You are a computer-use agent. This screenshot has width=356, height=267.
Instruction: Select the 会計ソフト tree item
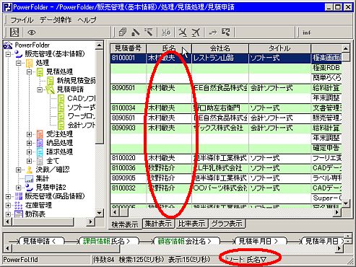(82, 125)
